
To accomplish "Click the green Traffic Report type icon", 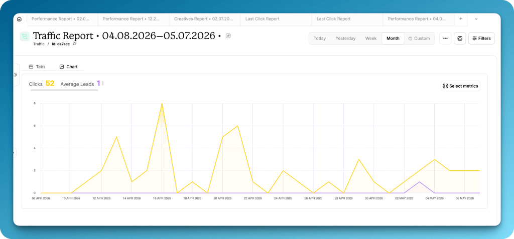I will coord(25,37).
